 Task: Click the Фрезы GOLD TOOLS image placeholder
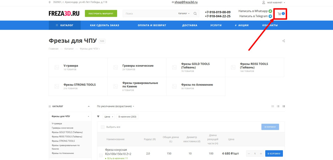(174, 67)
